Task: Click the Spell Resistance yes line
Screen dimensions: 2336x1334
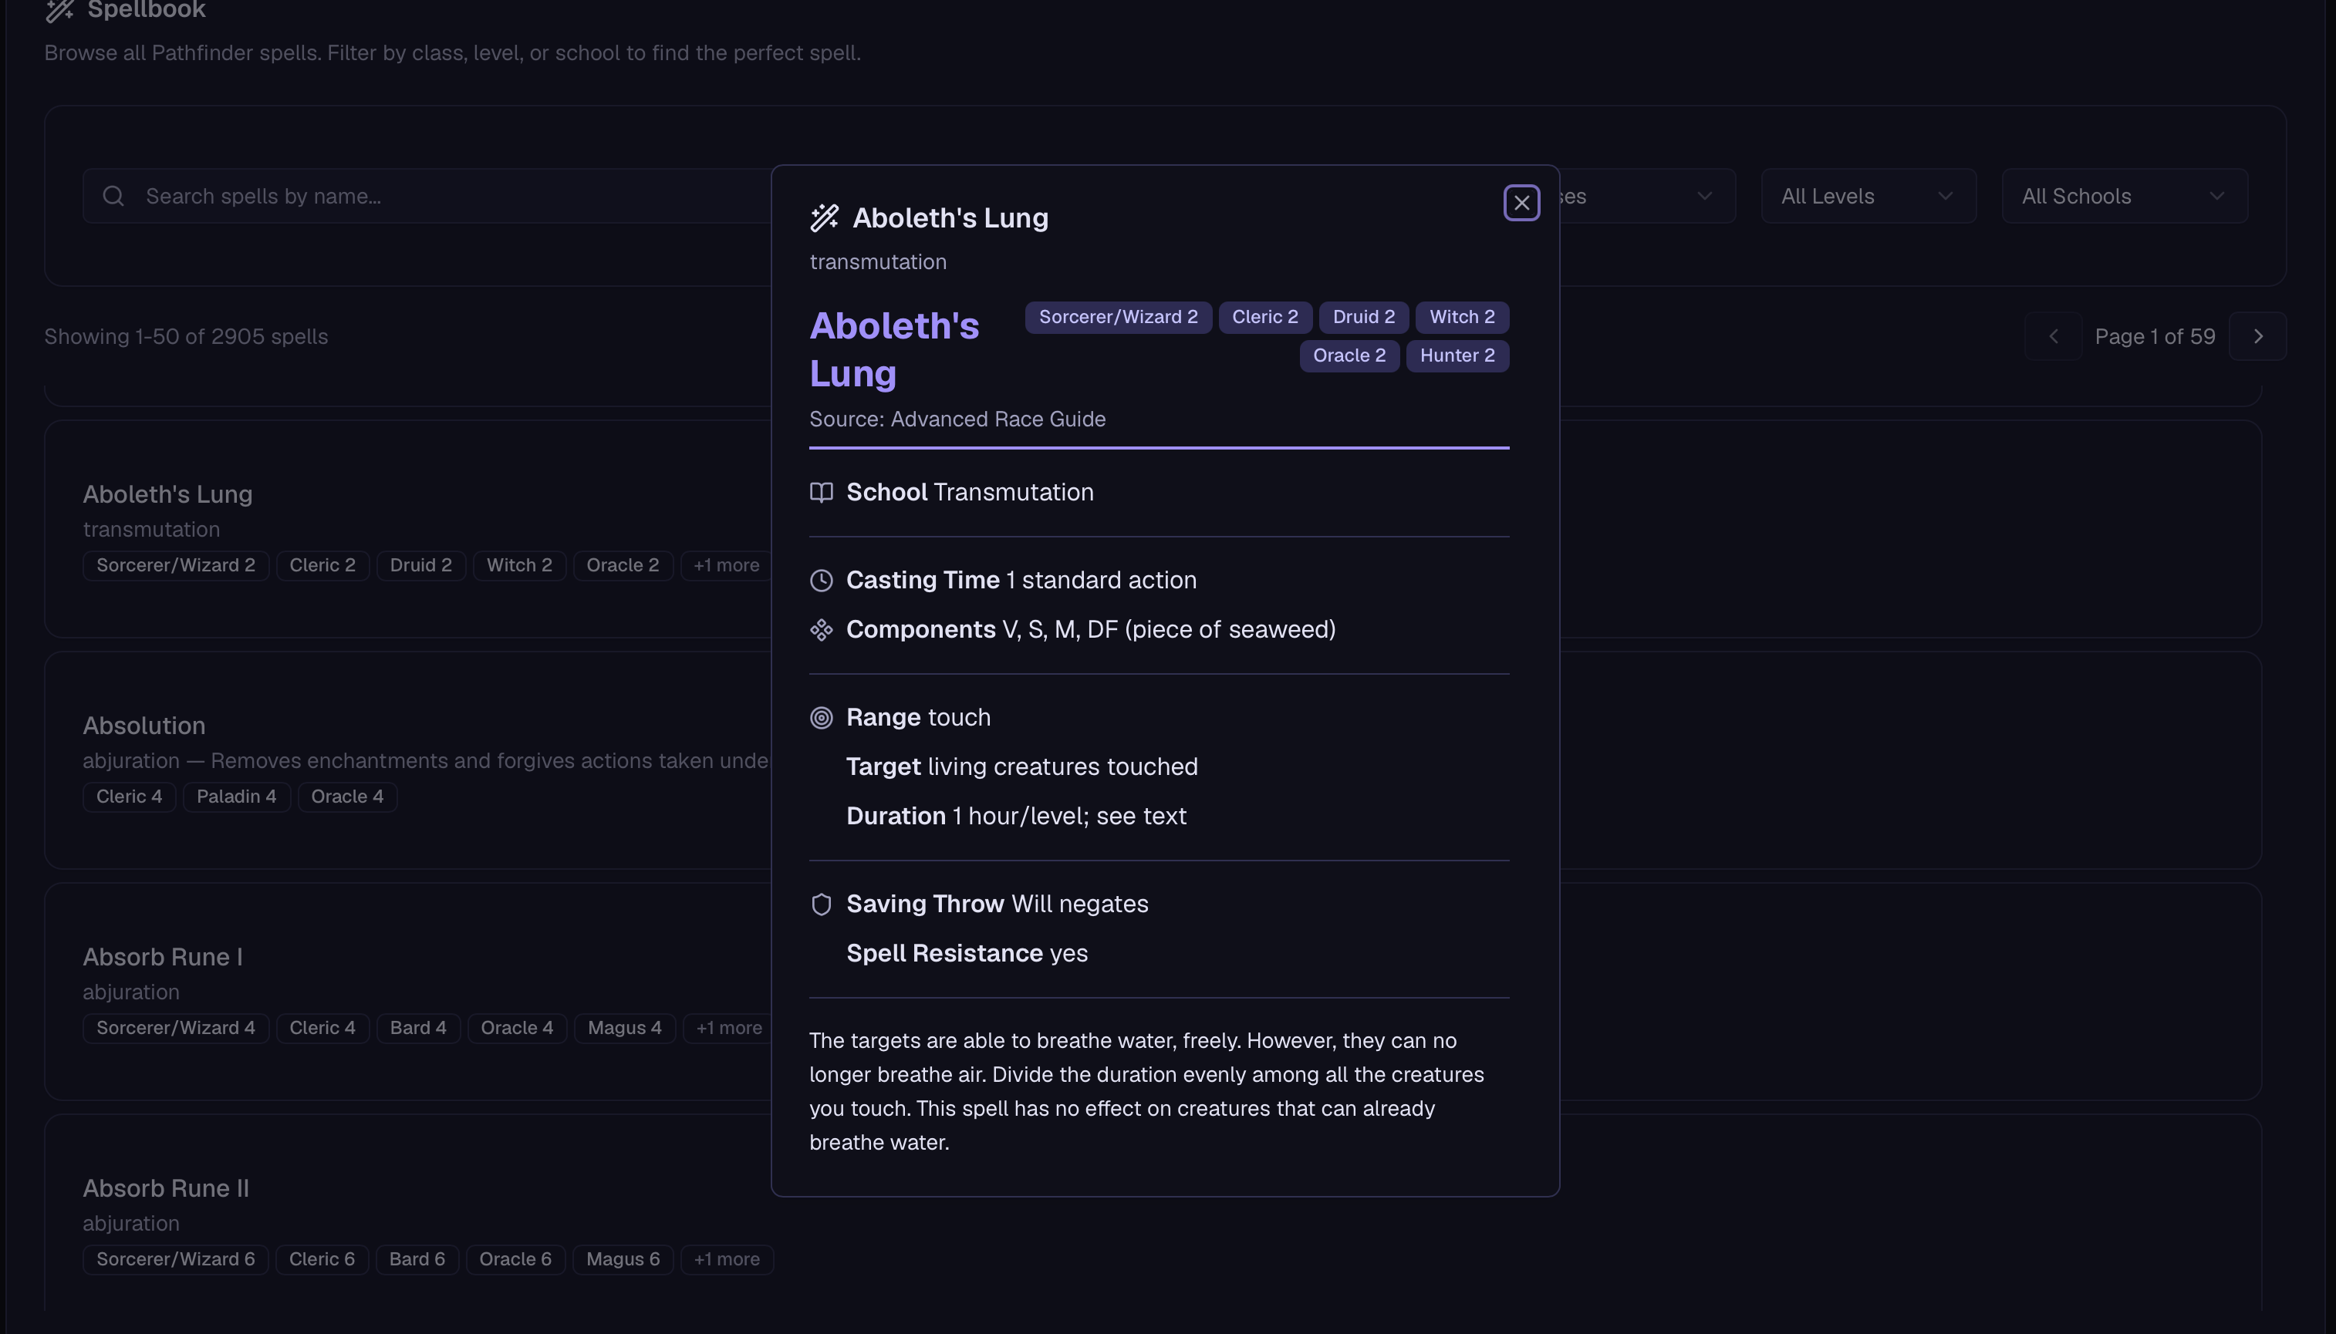Action: [967, 954]
